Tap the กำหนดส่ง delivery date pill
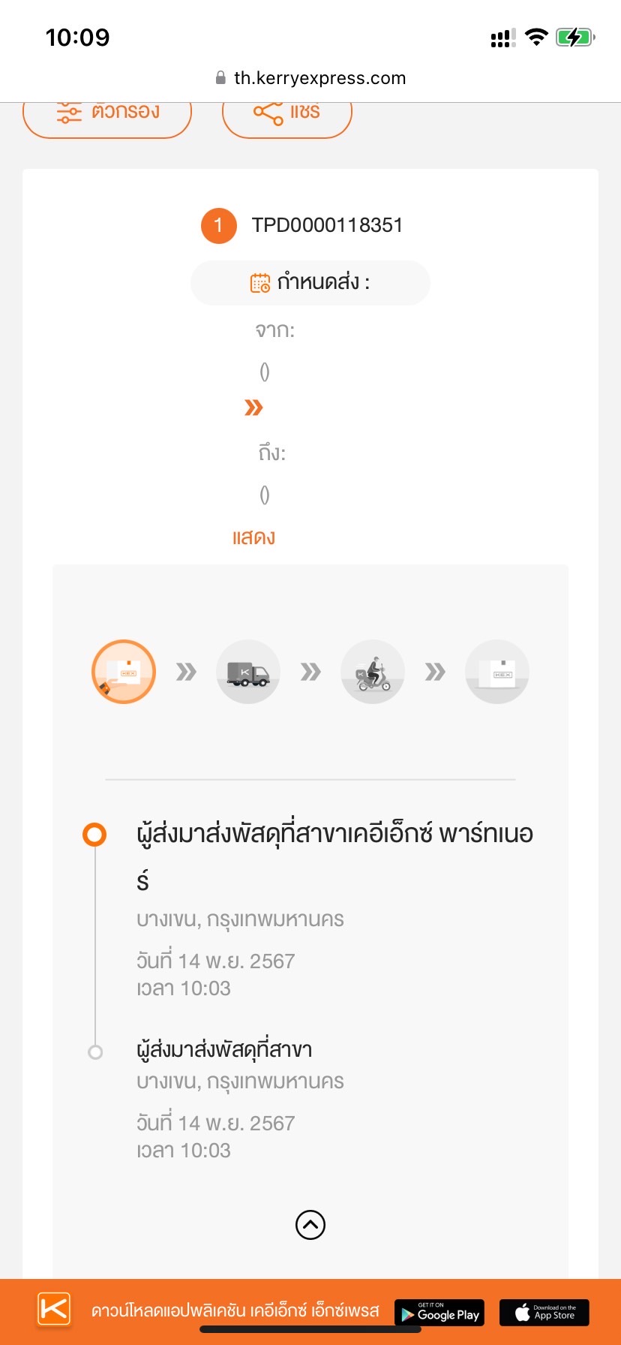The height and width of the screenshot is (1345, 621). coord(310,283)
